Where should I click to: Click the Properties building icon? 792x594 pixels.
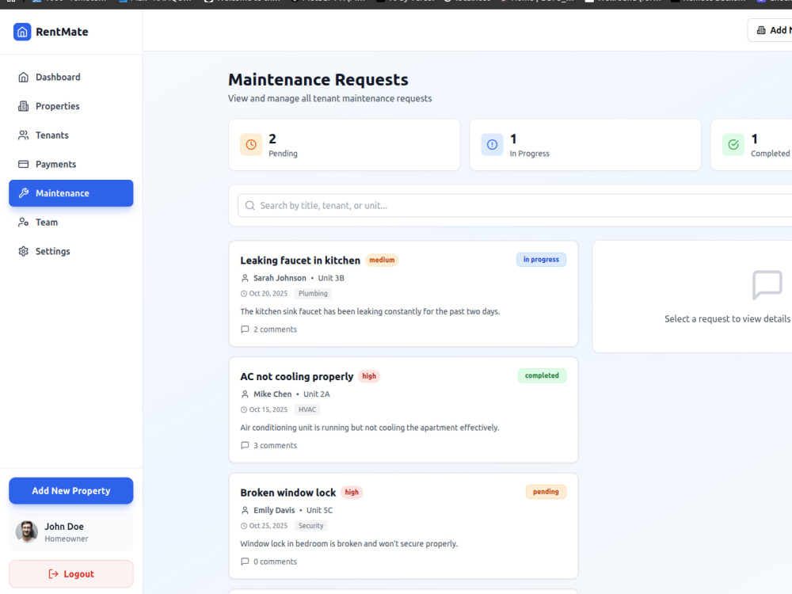click(23, 106)
